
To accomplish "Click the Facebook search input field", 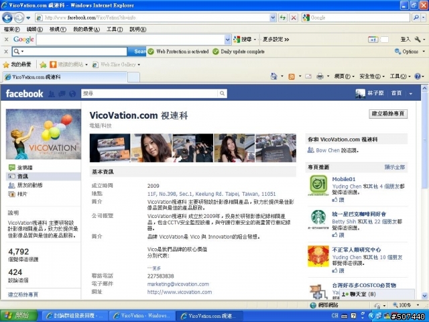I will (149, 94).
